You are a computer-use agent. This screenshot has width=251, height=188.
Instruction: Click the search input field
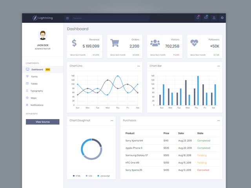(110, 18)
